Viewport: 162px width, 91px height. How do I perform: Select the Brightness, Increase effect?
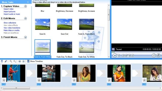click(87, 5)
